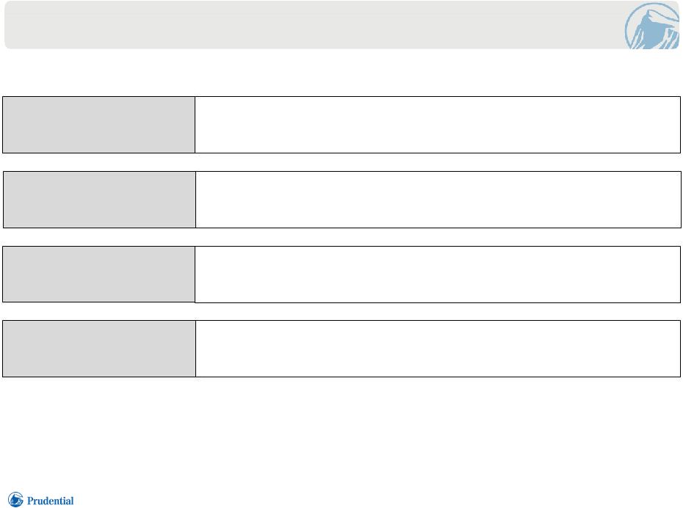Select the gray label cell in first row
The image size is (683, 508).
(99, 125)
